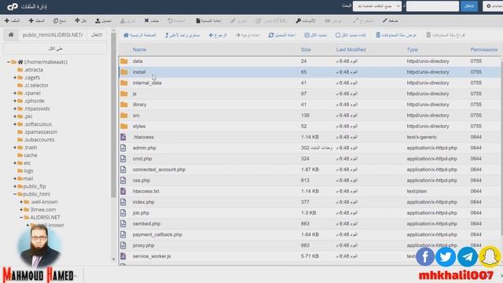This screenshot has width=503, height=283.
Task: Click the Move toolbar icon
Action: [80, 20]
